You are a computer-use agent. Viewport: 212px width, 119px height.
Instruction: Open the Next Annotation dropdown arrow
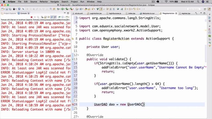[x=128, y=9]
